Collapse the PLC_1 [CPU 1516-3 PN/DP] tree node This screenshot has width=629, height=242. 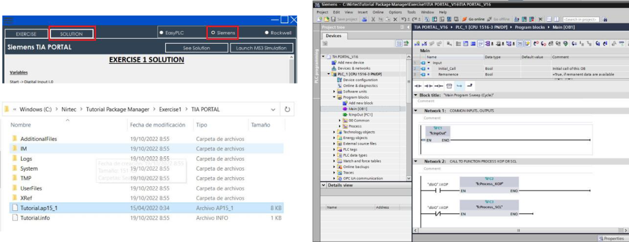click(329, 74)
